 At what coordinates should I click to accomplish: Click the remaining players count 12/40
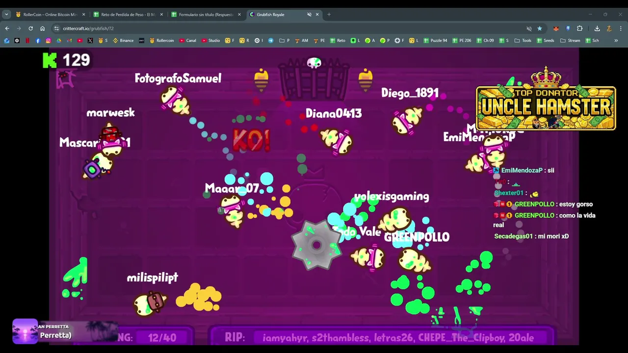click(162, 338)
